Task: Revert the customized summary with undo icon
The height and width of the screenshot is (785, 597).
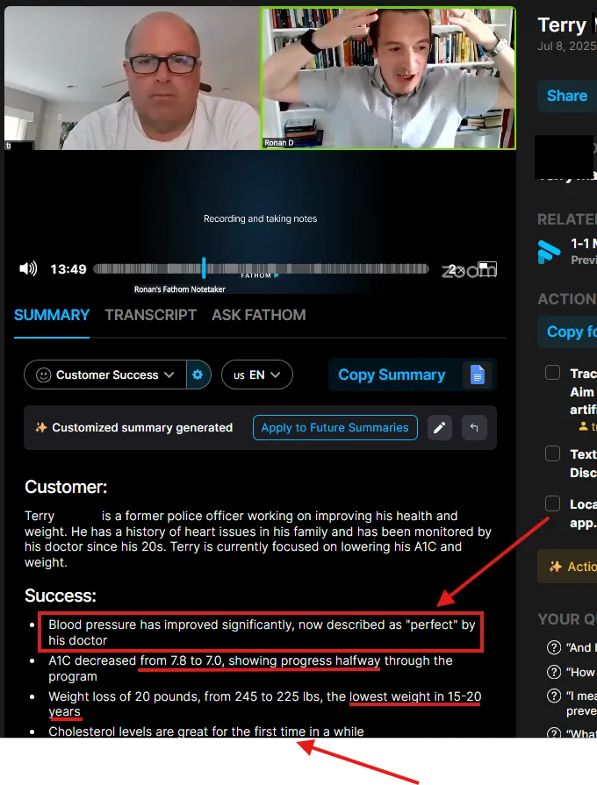Action: click(x=474, y=427)
